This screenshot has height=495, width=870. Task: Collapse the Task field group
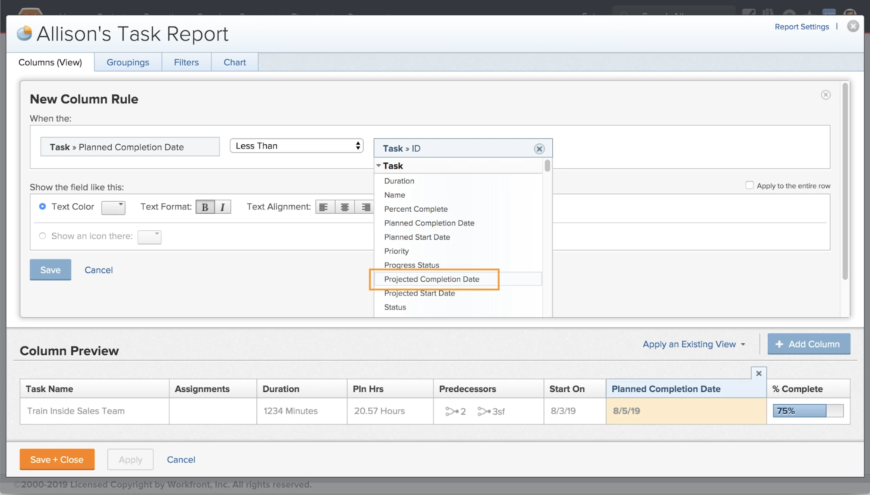click(379, 166)
